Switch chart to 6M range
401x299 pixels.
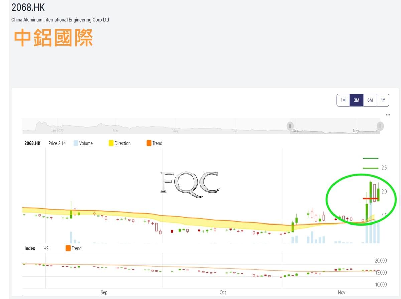tap(370, 100)
